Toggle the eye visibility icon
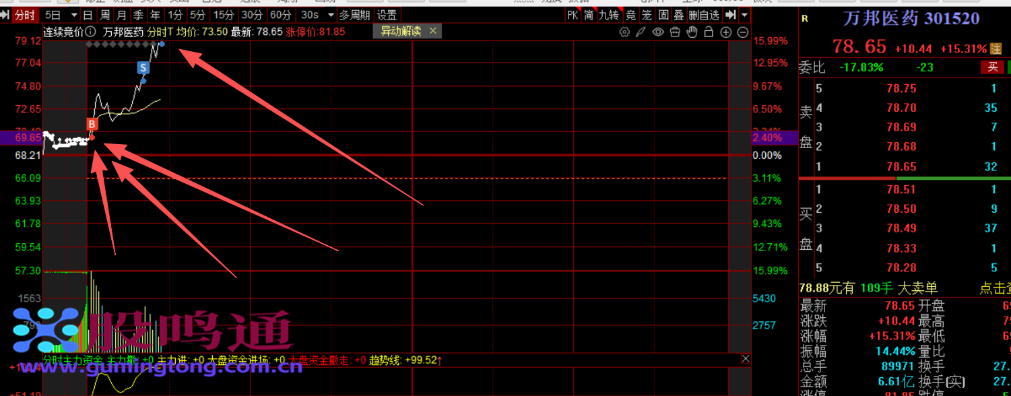 pos(658,32)
